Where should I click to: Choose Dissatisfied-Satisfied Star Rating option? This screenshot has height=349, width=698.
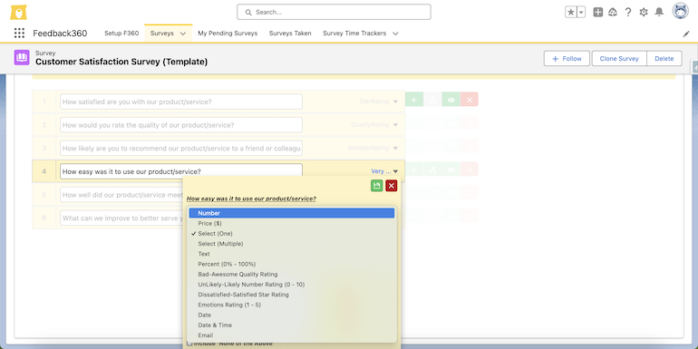292,295
